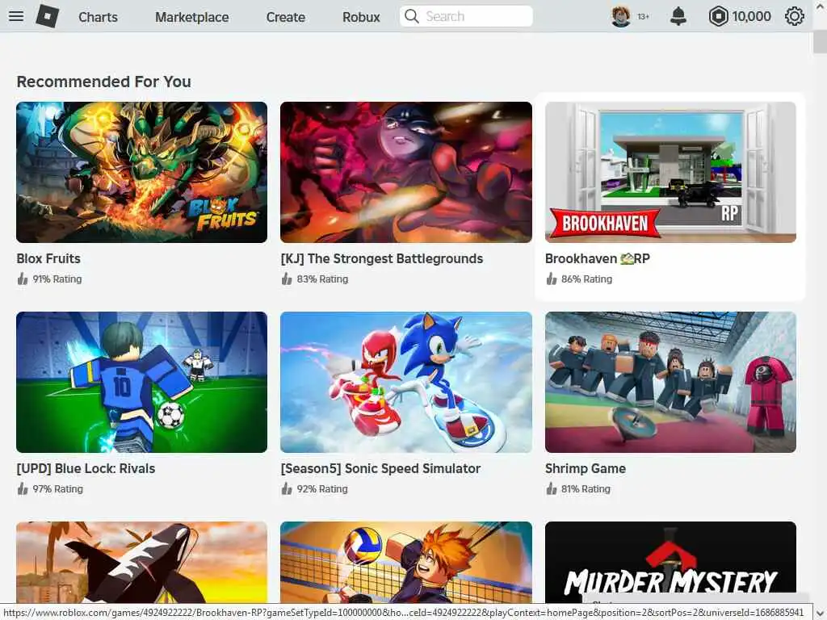The height and width of the screenshot is (620, 827).
Task: Open the Create tab
Action: [x=285, y=17]
